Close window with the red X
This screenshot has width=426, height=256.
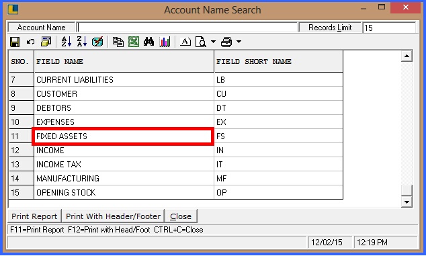[x=406, y=7]
